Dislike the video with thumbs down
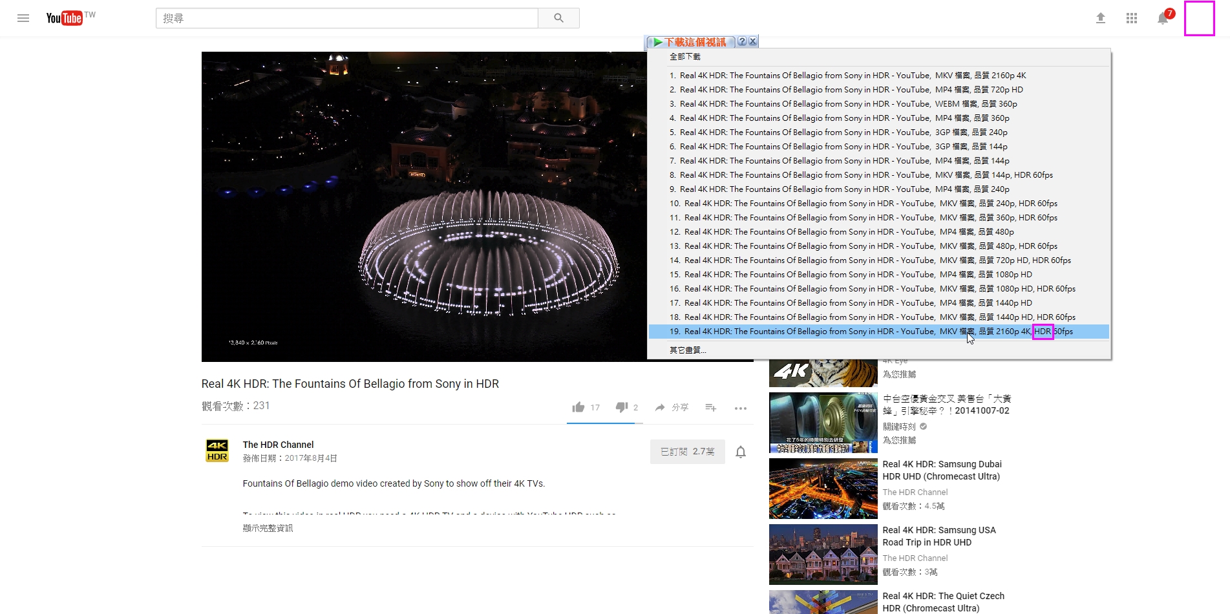This screenshot has height=614, width=1230. pos(621,407)
